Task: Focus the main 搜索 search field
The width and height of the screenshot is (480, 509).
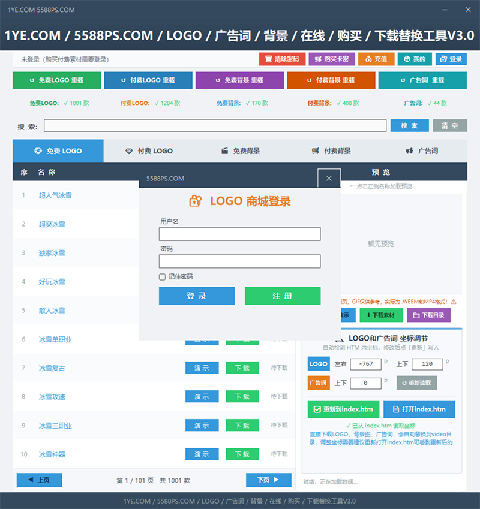Action: (x=215, y=125)
